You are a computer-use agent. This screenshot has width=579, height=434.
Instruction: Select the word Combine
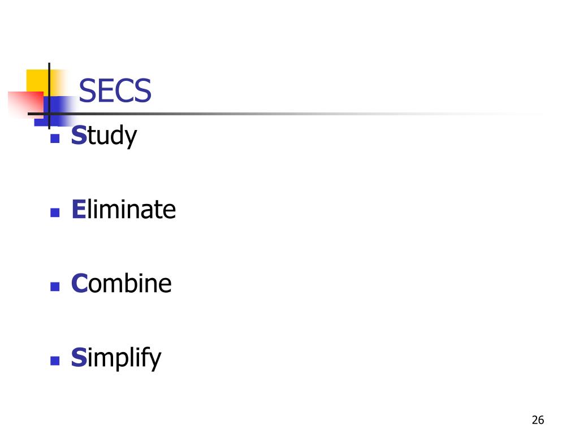point(121,283)
